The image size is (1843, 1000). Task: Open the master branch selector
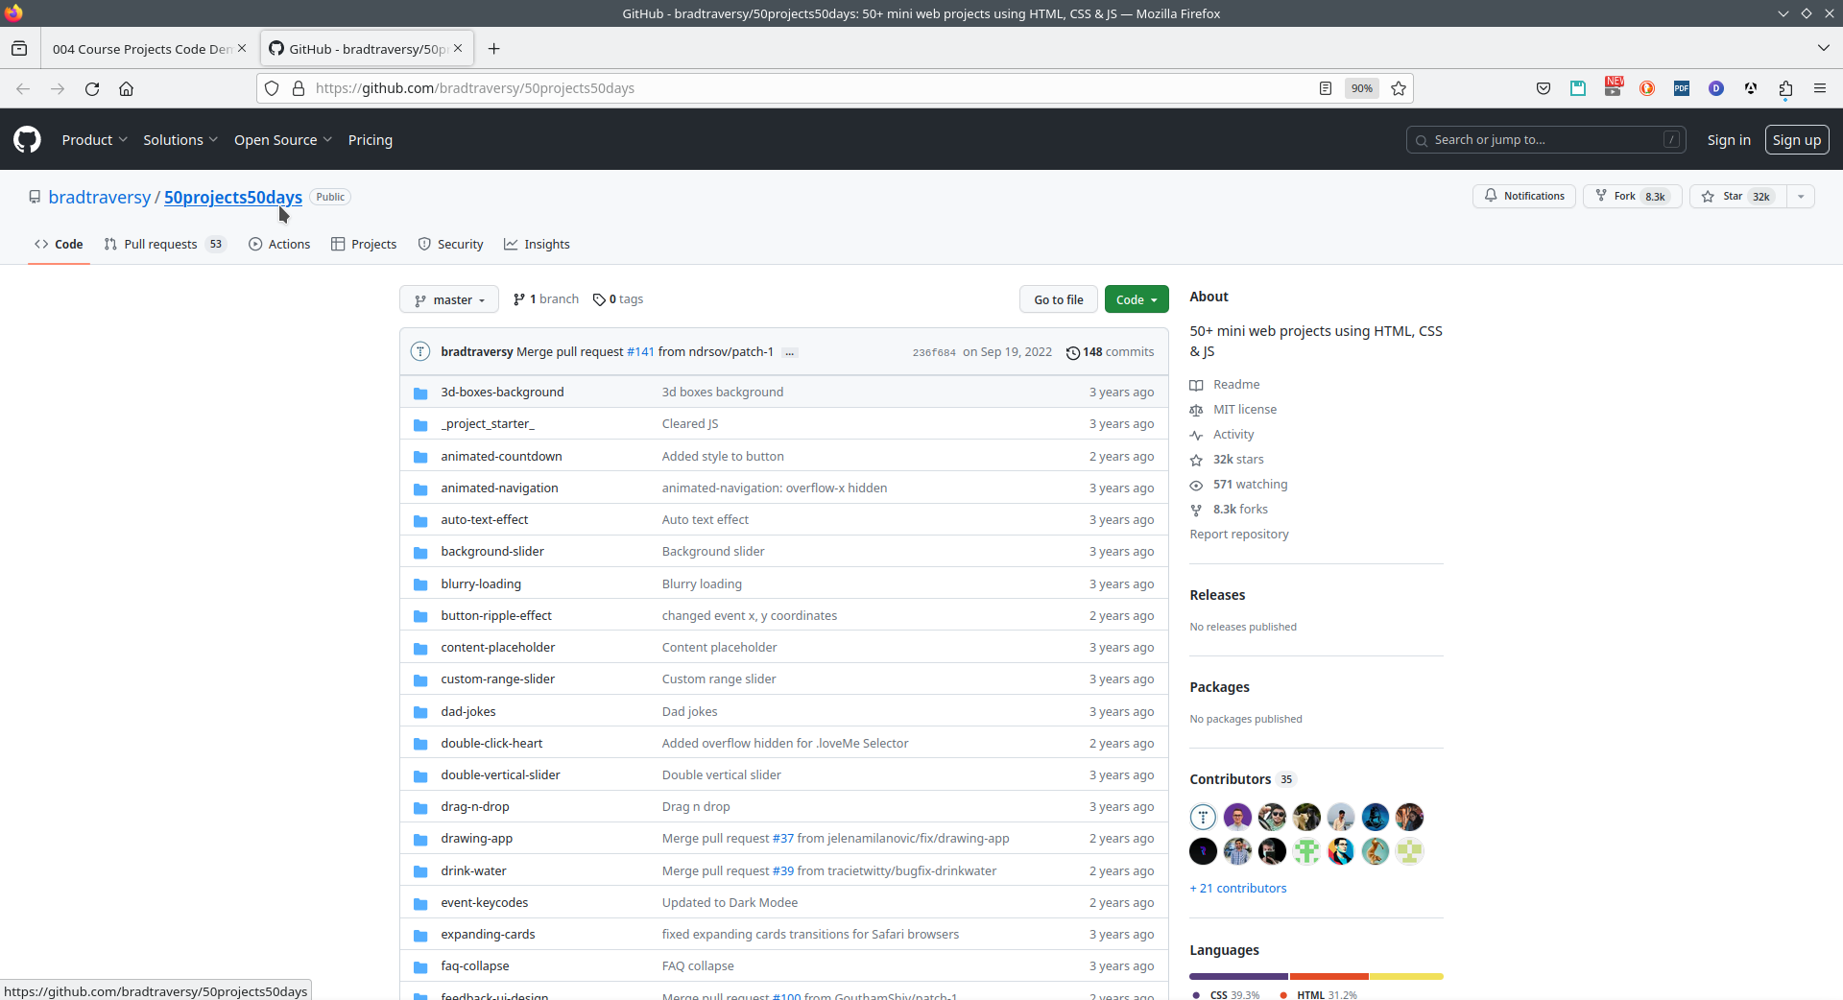tap(449, 299)
